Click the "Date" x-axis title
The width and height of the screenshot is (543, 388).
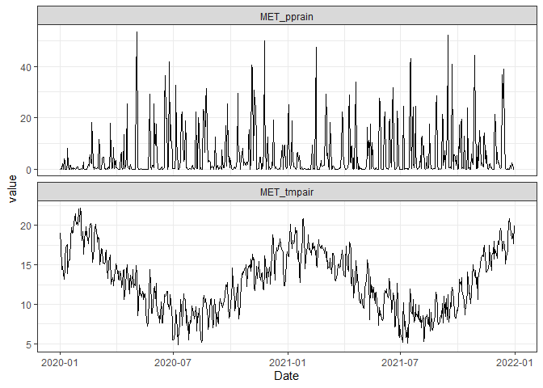pyautogui.click(x=286, y=376)
